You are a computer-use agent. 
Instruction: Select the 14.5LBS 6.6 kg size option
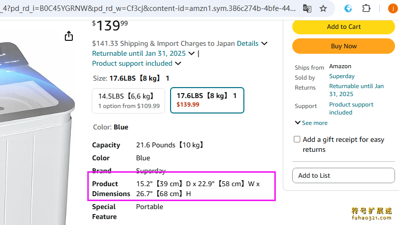[129, 100]
